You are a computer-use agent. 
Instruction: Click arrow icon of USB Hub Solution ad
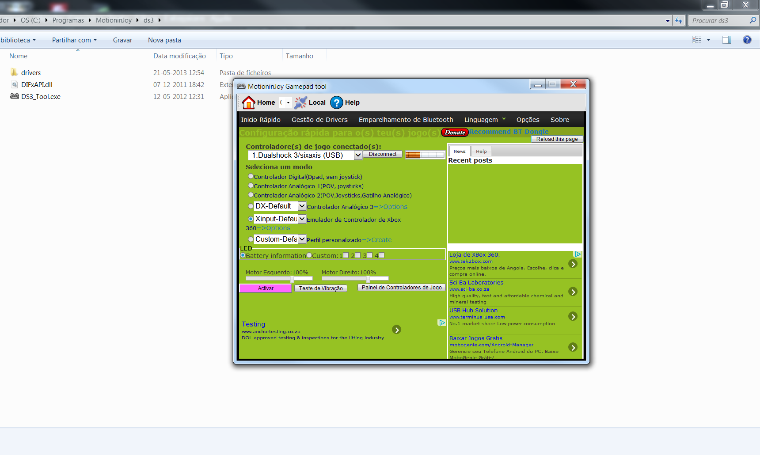coord(573,316)
